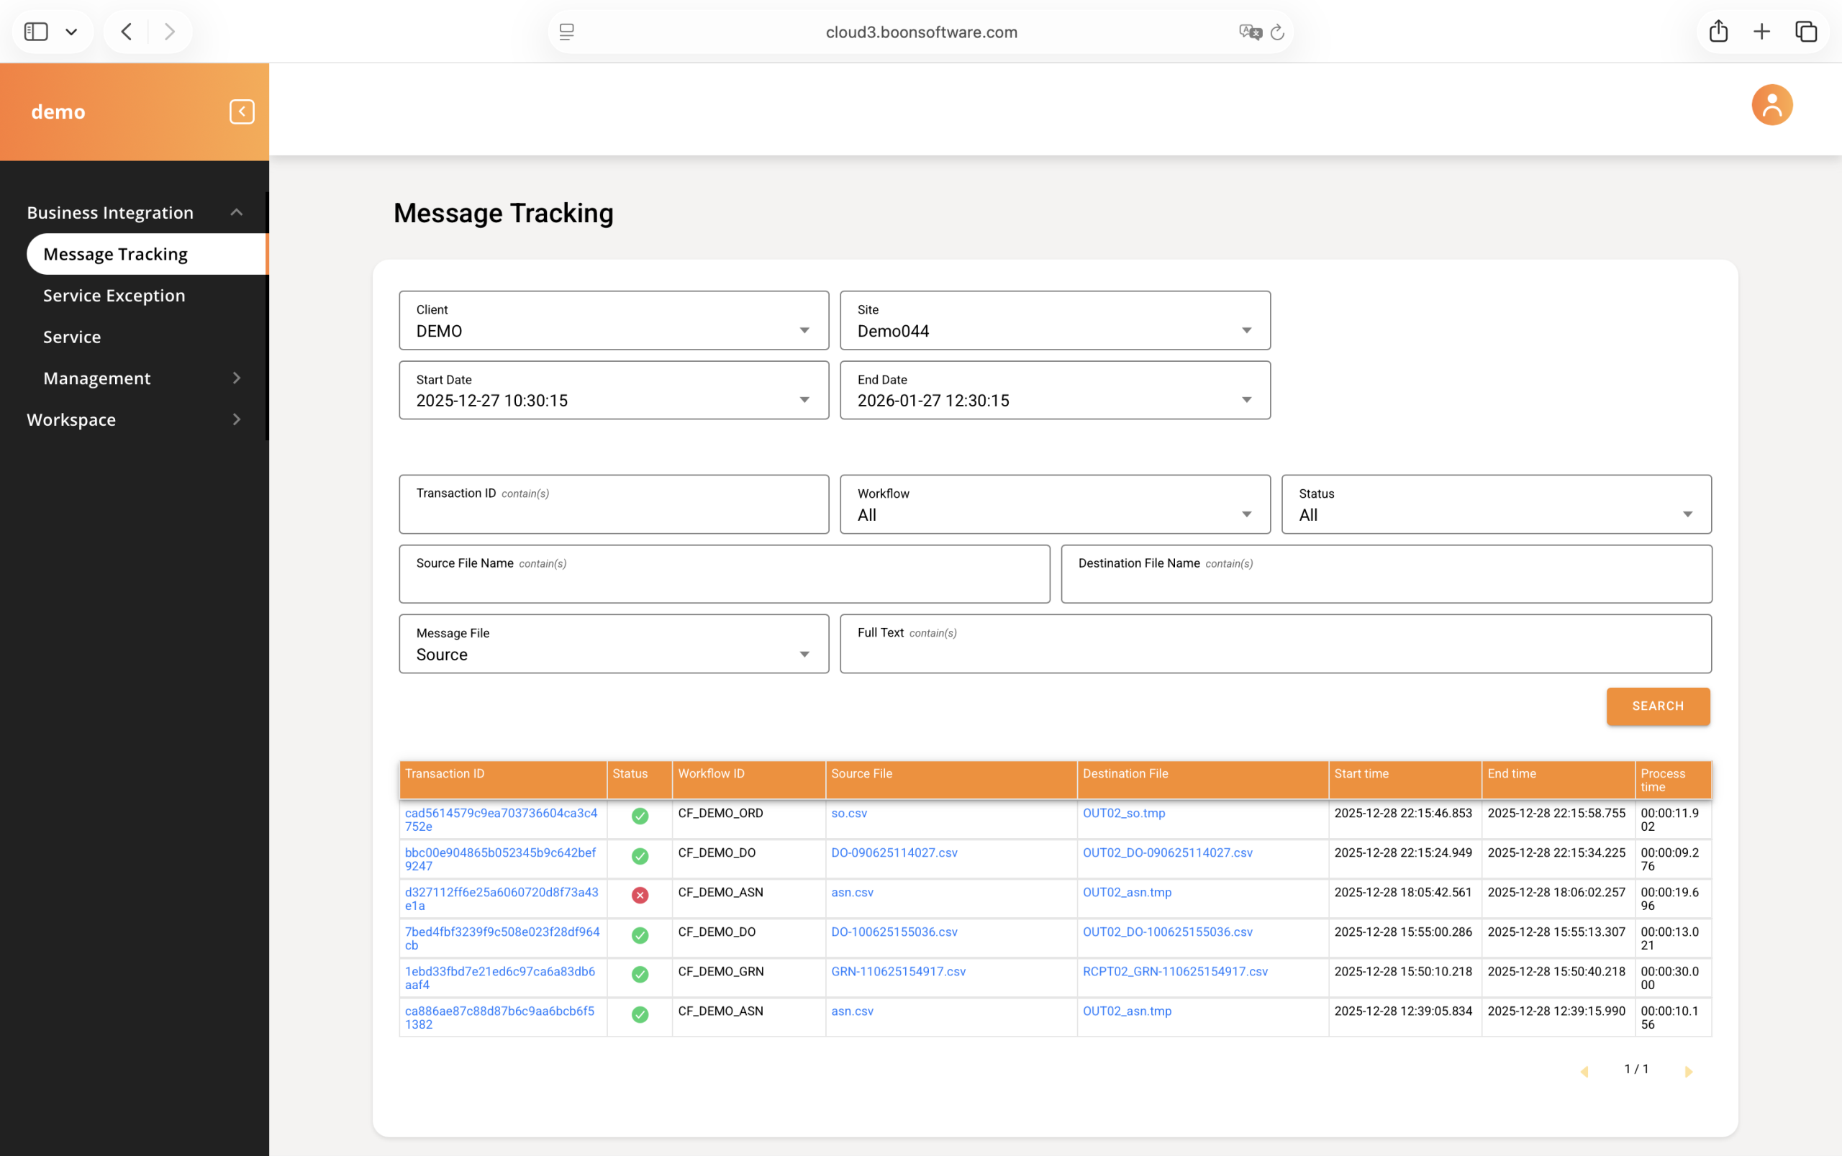
Task: Show browser tab overview icon
Action: [1806, 32]
